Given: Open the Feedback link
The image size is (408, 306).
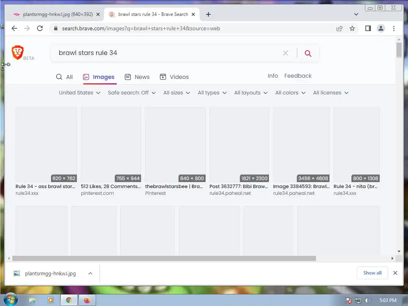Looking at the screenshot, I should pyautogui.click(x=298, y=76).
